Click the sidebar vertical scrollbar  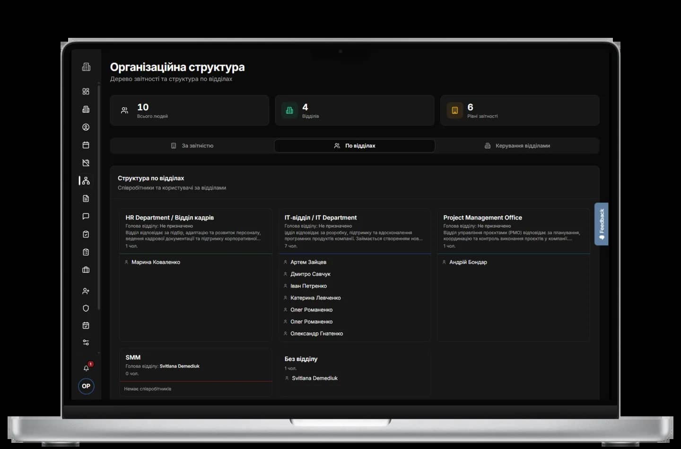click(99, 198)
